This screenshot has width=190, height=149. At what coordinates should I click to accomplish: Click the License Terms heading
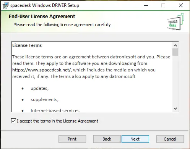click(x=27, y=45)
